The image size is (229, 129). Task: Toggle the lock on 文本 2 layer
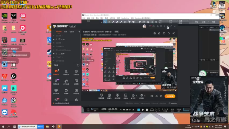tap(56, 39)
